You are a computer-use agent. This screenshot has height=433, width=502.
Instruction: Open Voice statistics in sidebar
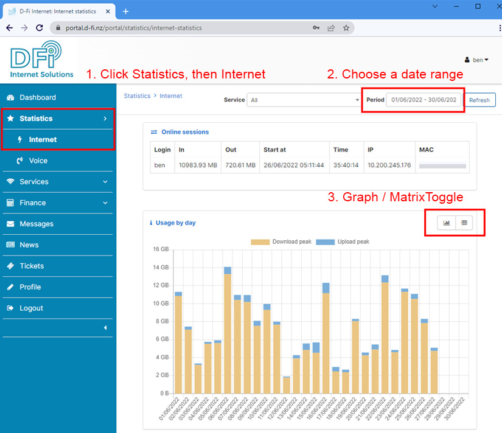[38, 161]
